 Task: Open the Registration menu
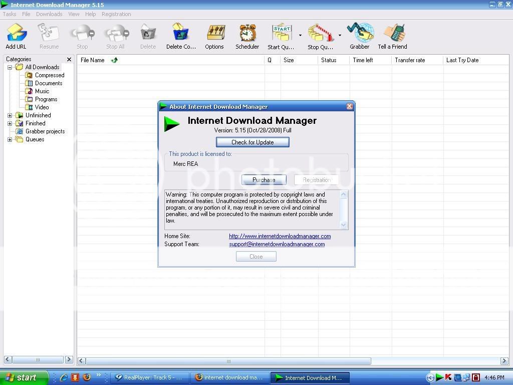click(116, 14)
